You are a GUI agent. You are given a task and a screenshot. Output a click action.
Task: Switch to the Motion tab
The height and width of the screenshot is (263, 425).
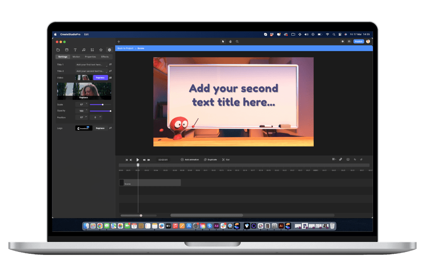[x=76, y=57]
